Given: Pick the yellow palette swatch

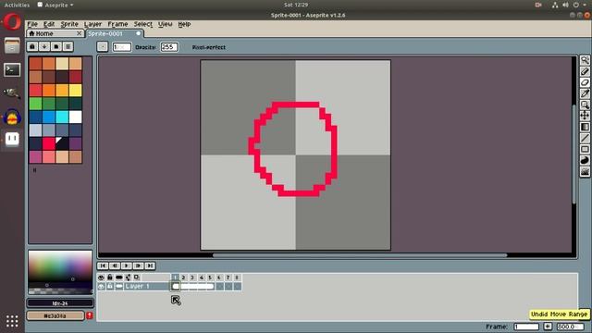Looking at the screenshot, I should (76, 91).
